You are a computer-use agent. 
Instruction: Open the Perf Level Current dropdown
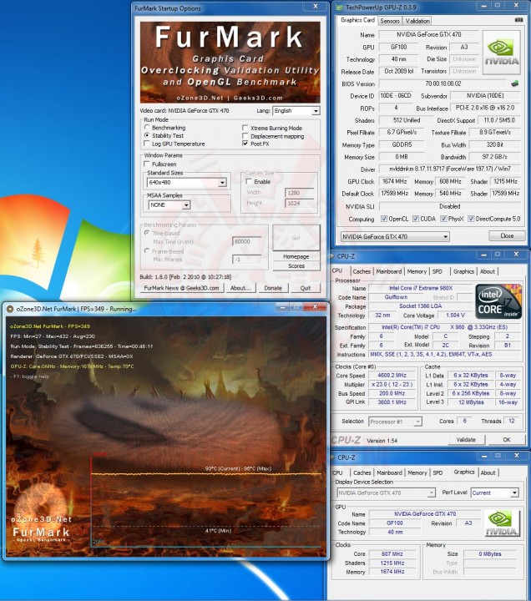(494, 493)
